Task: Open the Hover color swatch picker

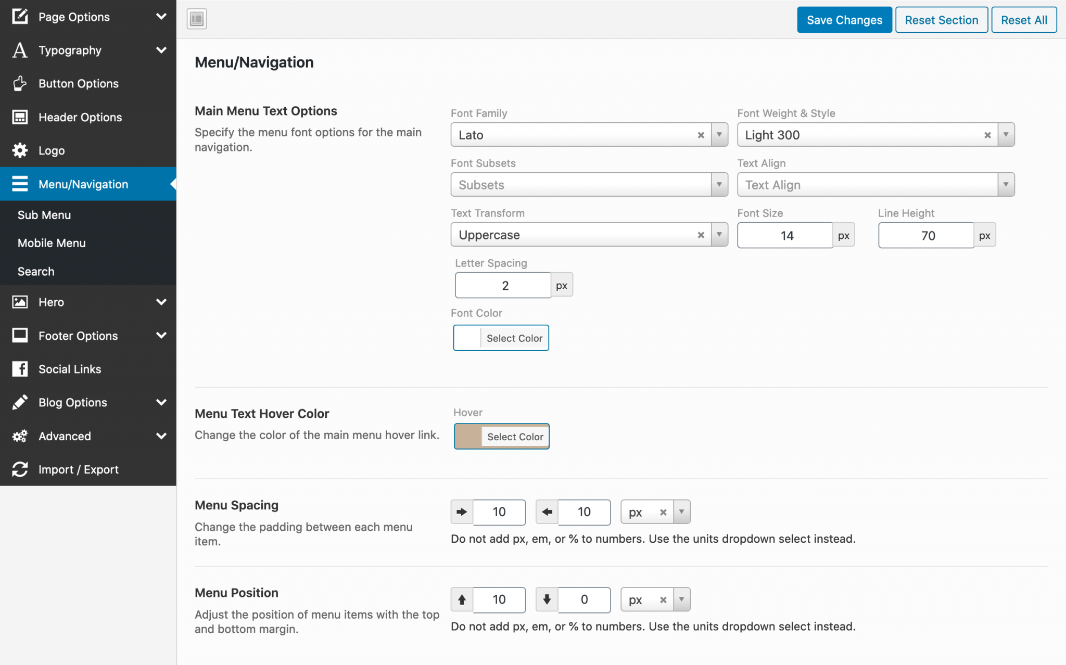Action: coord(468,437)
